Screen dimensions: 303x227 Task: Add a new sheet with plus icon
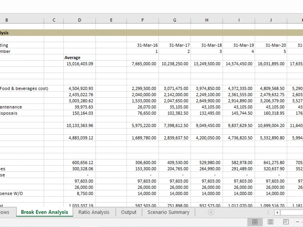click(211, 212)
